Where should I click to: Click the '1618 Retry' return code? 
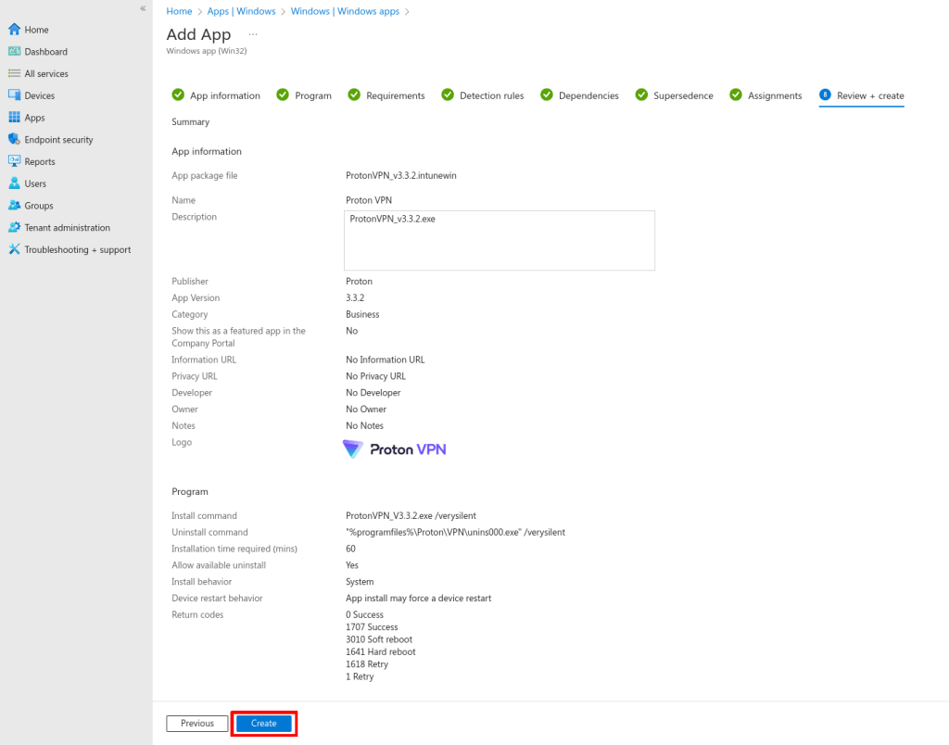pyautogui.click(x=367, y=663)
